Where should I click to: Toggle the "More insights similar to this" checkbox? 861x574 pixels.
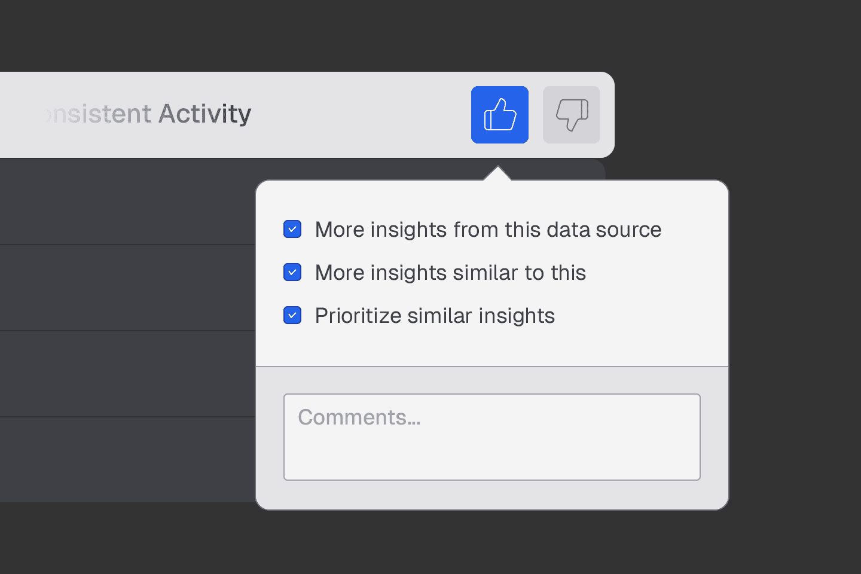tap(292, 272)
